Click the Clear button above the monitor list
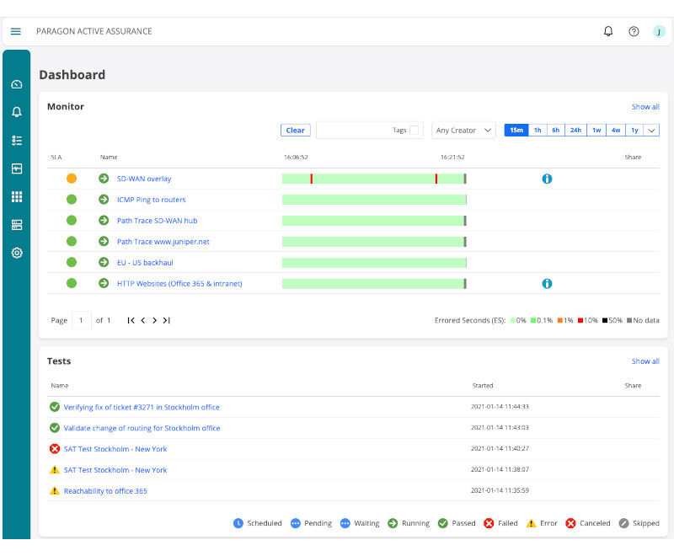The width and height of the screenshot is (674, 556). click(295, 130)
